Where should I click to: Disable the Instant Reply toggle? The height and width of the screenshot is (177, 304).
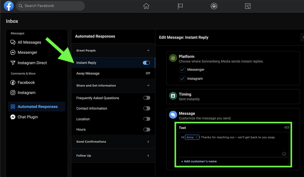pos(146,63)
